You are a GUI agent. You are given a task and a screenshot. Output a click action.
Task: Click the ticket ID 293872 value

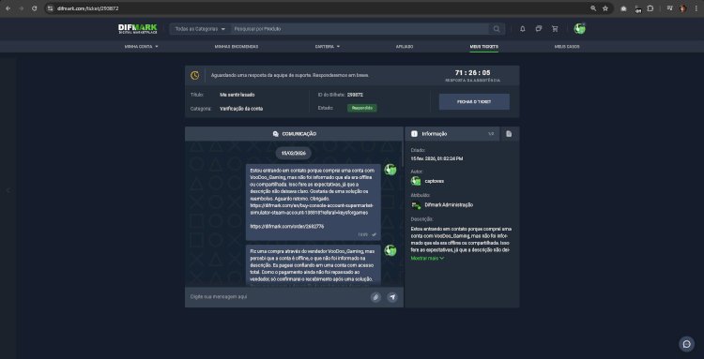click(356, 95)
